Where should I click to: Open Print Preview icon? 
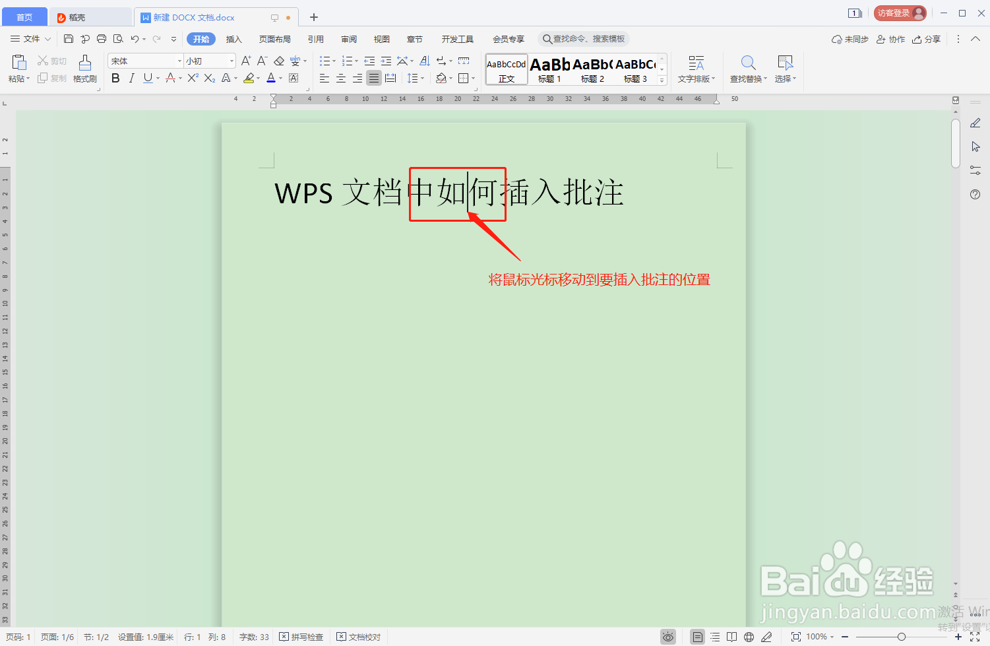click(x=118, y=39)
